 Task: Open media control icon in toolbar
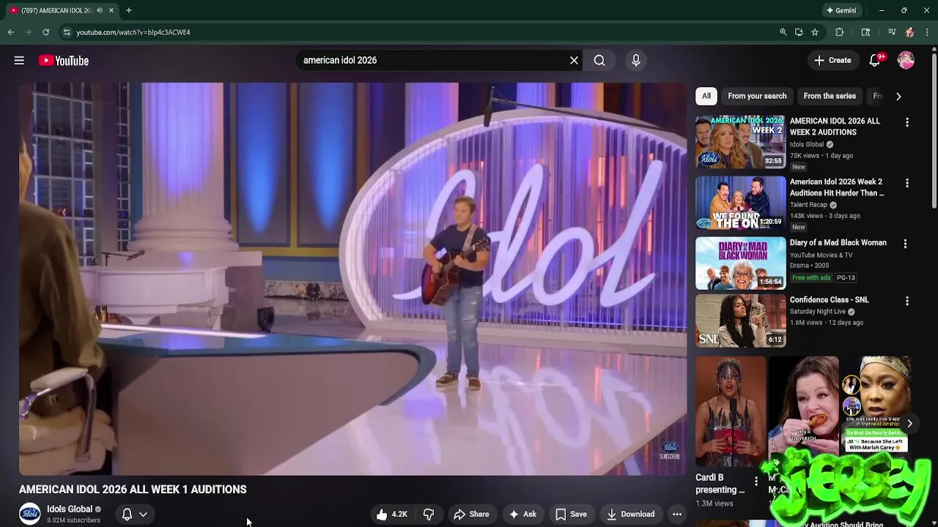891,32
